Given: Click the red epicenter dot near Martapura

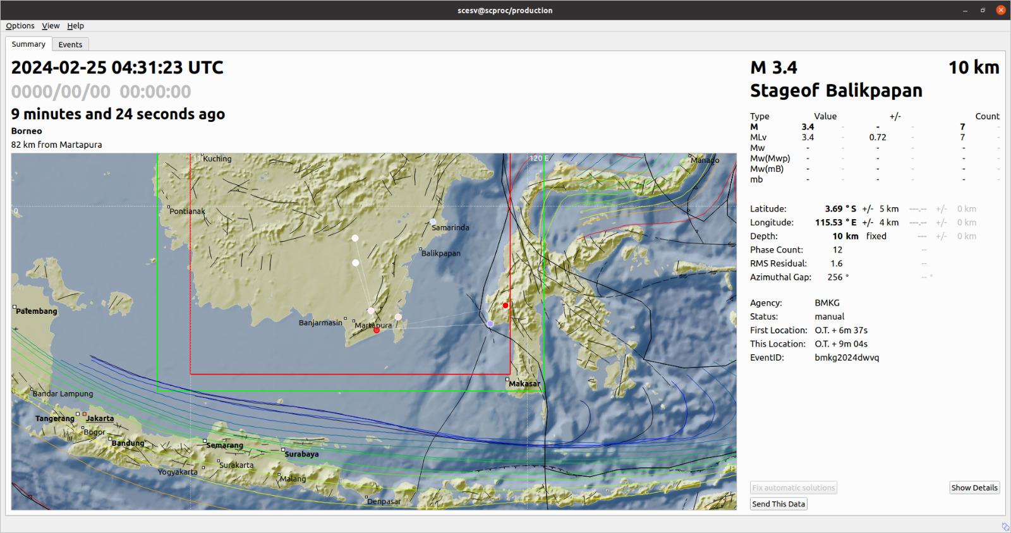Looking at the screenshot, I should (x=377, y=330).
